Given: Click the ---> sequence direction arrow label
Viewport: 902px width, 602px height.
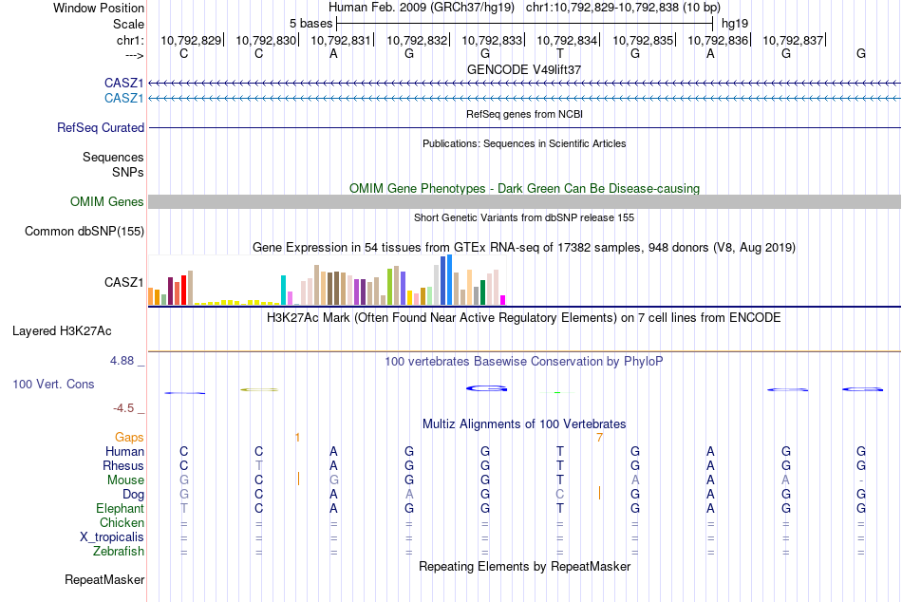Looking at the screenshot, I should [x=134, y=55].
